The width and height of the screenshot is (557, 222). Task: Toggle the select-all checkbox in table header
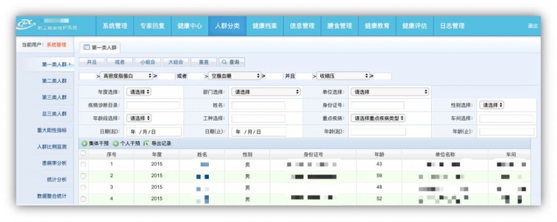click(83, 153)
